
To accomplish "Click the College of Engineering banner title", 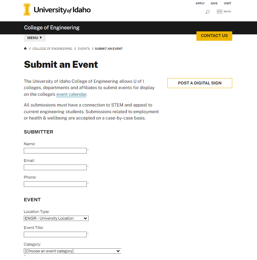I will (52, 28).
